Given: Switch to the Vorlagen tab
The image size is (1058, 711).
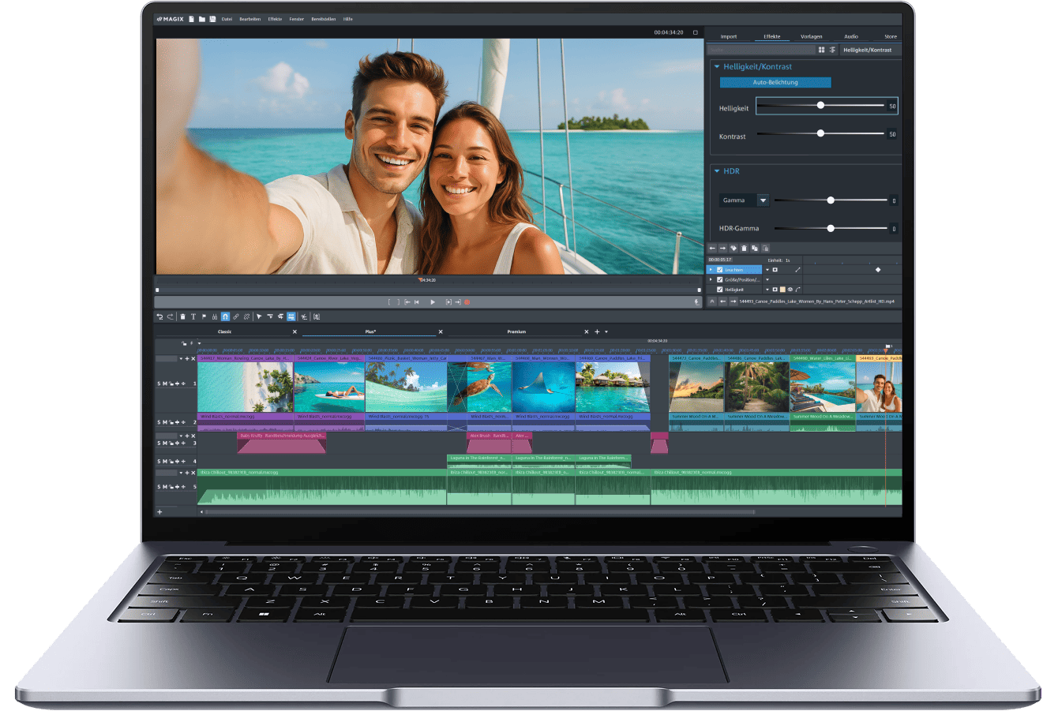Looking at the screenshot, I should tap(811, 36).
